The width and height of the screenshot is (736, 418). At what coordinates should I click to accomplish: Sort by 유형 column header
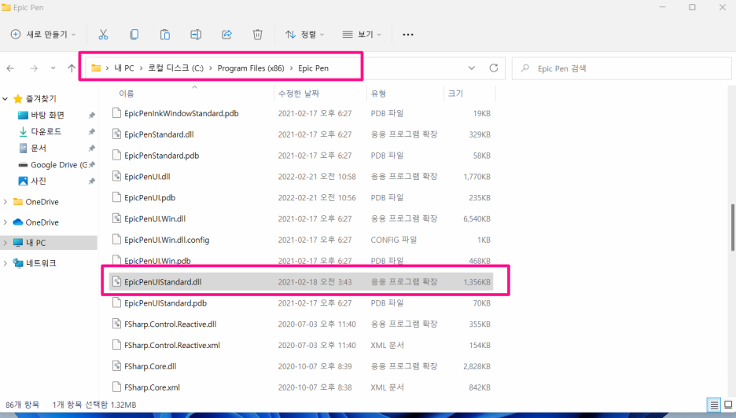pyautogui.click(x=378, y=93)
